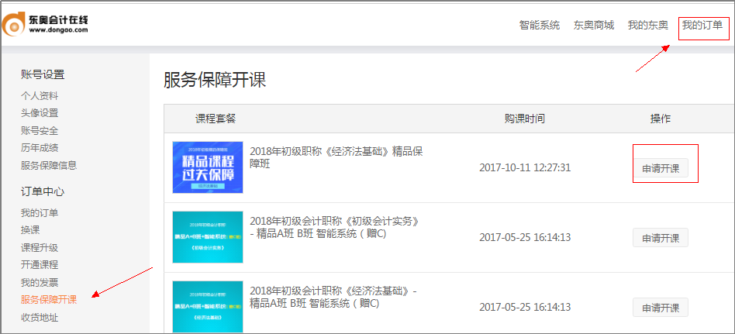
Task: Open 智能系统 in the top navigation
Action: pos(539,26)
